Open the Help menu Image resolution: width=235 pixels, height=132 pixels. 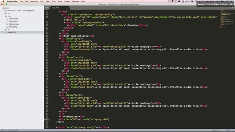pos(83,1)
